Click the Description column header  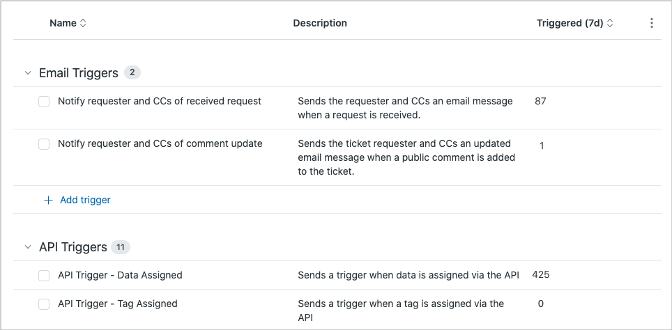point(320,23)
